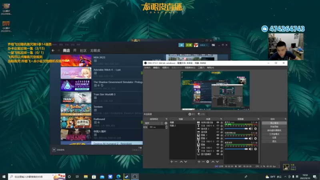Toggle visibility of 游戏源 2 source
This screenshot has height=180, width=320.
tap(218, 129)
